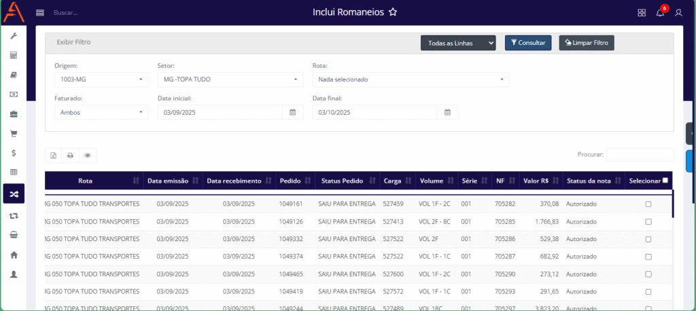Click the wrench sidebar icon
Viewport: 696px width, 311px height.
tap(14, 35)
